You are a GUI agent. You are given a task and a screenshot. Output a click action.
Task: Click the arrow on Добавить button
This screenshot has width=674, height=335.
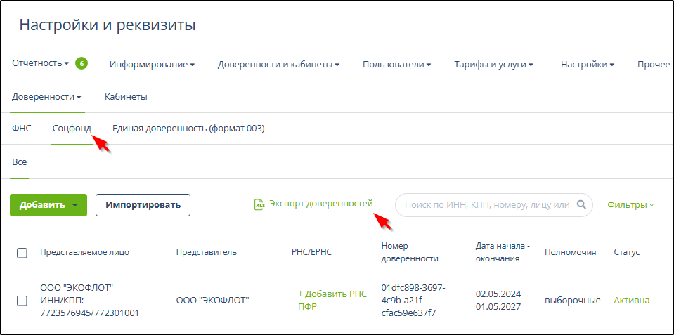pos(74,205)
